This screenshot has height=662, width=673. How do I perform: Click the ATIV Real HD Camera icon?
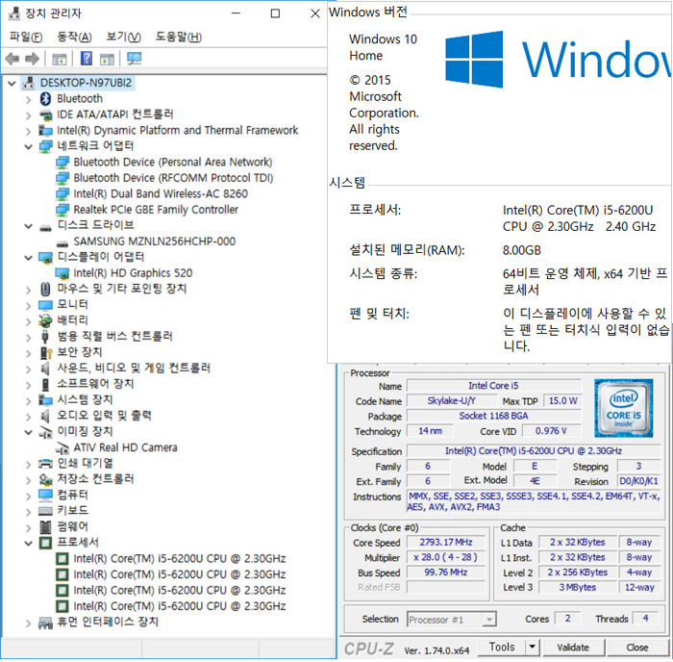click(x=62, y=448)
